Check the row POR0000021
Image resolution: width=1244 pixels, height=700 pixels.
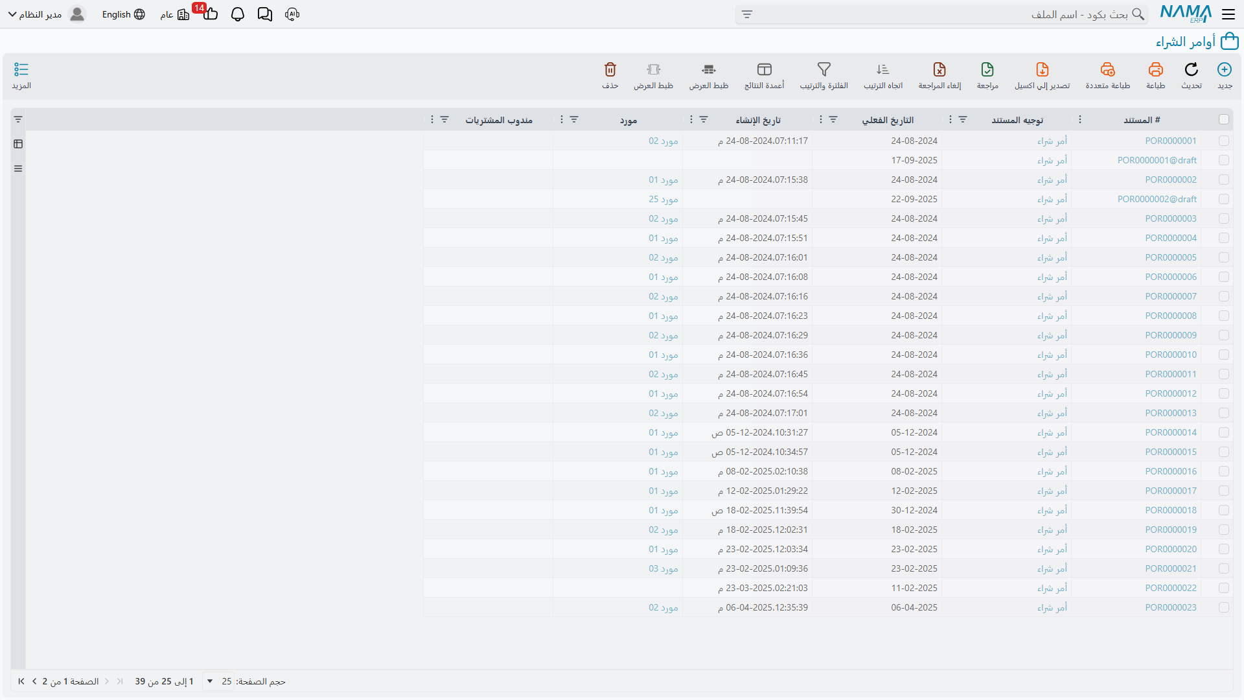pyautogui.click(x=1224, y=568)
